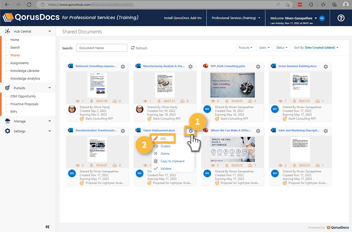The image size is (352, 233).
Task: Open browser profile avatar icon
Action: (x=346, y=5)
